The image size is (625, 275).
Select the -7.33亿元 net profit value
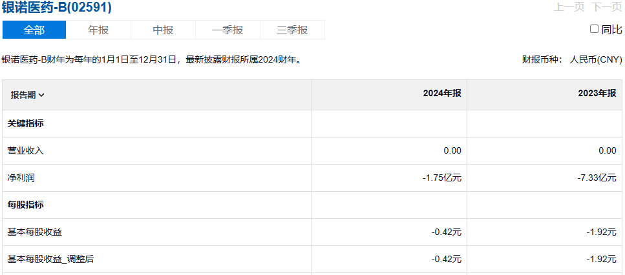point(597,178)
